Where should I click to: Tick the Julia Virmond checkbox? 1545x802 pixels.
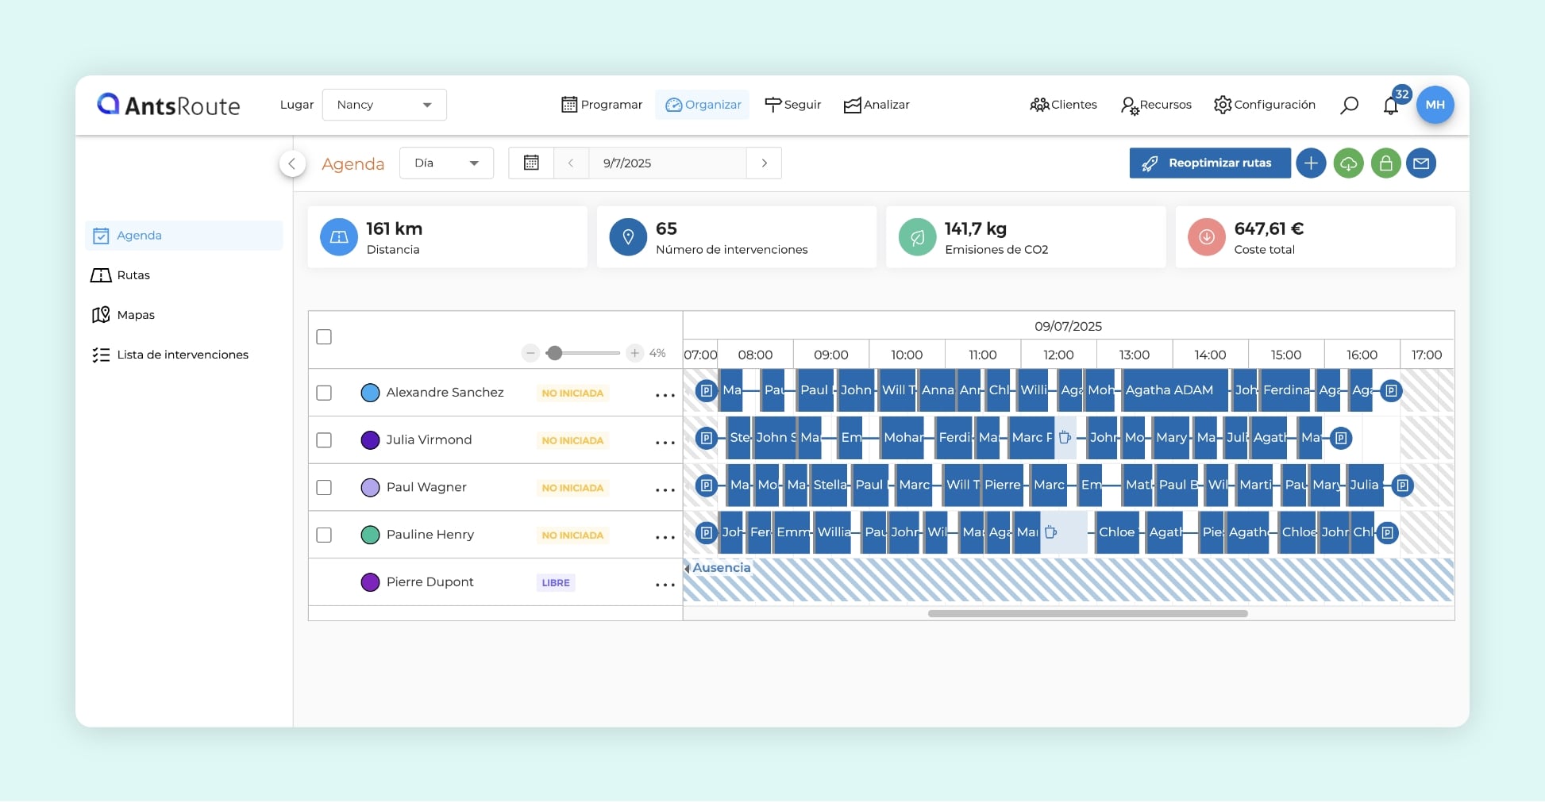[324, 440]
